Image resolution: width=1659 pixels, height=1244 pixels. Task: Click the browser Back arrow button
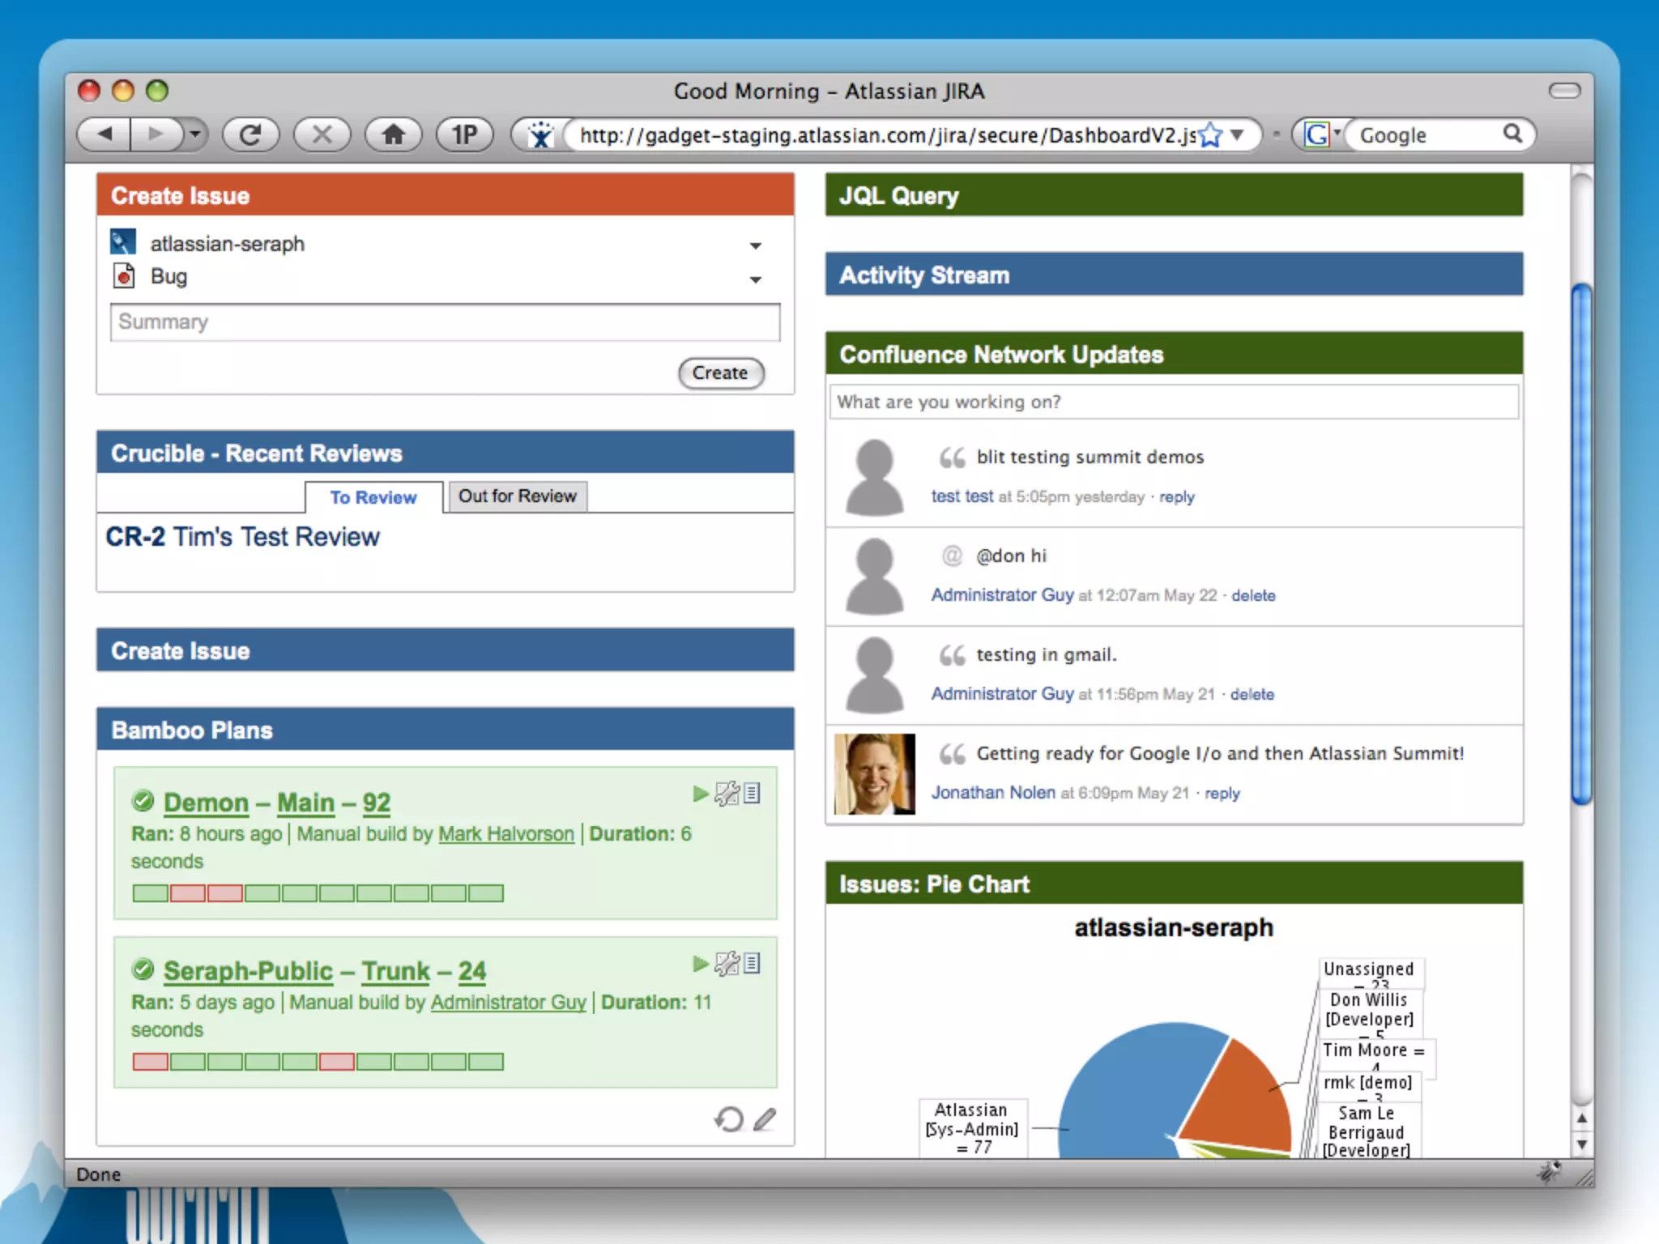click(x=104, y=134)
